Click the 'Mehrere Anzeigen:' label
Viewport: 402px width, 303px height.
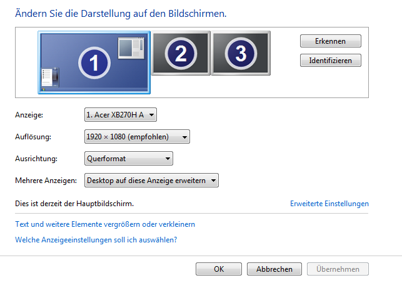[46, 181]
